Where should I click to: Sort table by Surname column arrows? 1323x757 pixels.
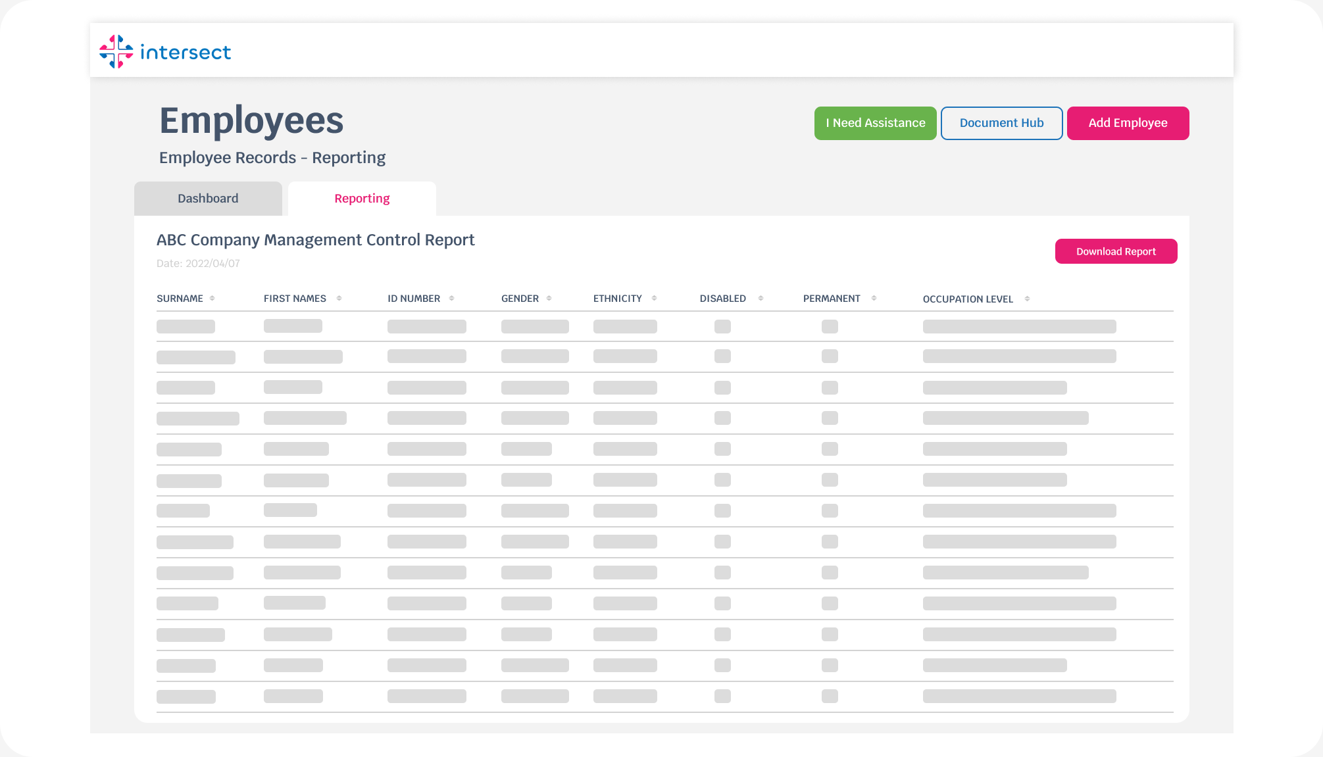[212, 299]
